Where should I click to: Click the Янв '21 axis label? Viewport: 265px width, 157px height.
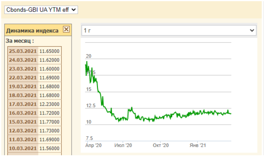[198, 145]
